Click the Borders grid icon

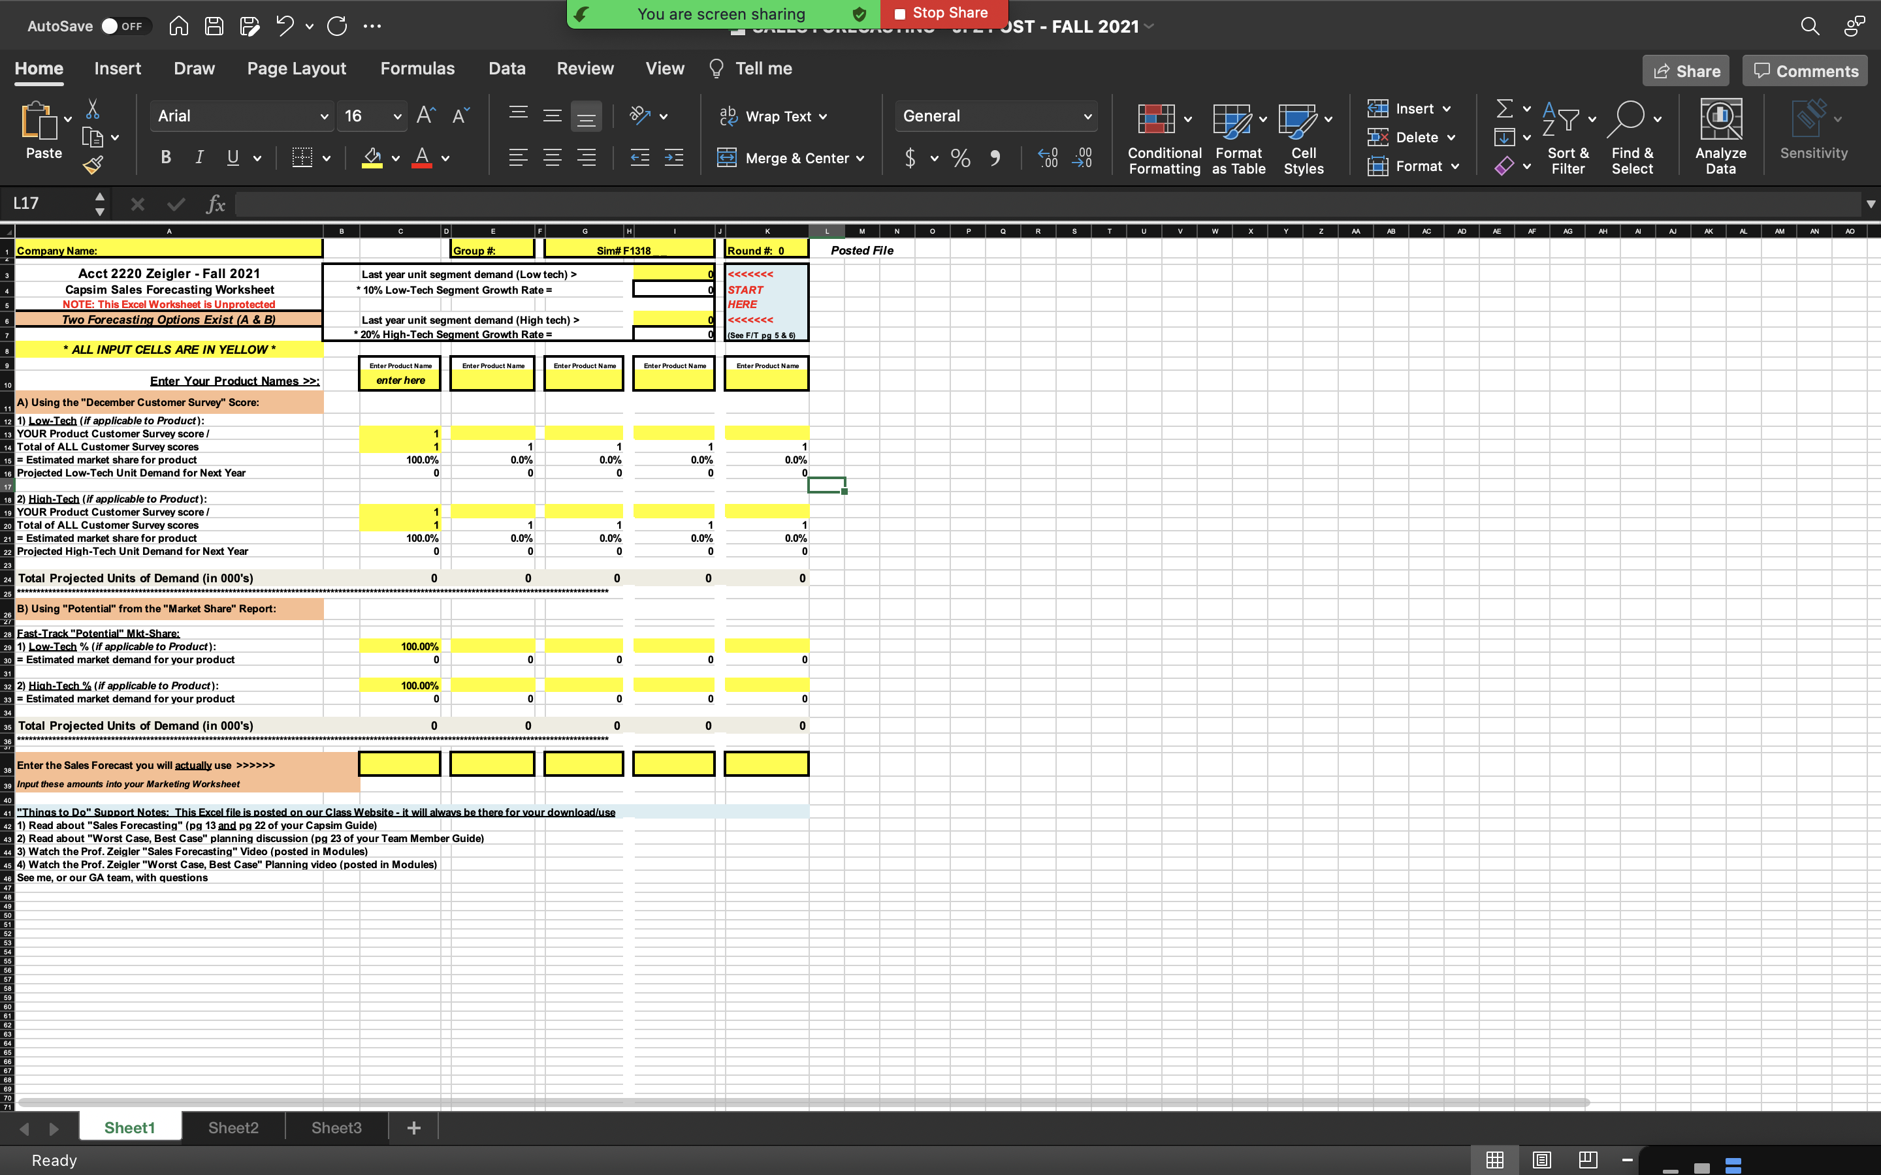302,158
